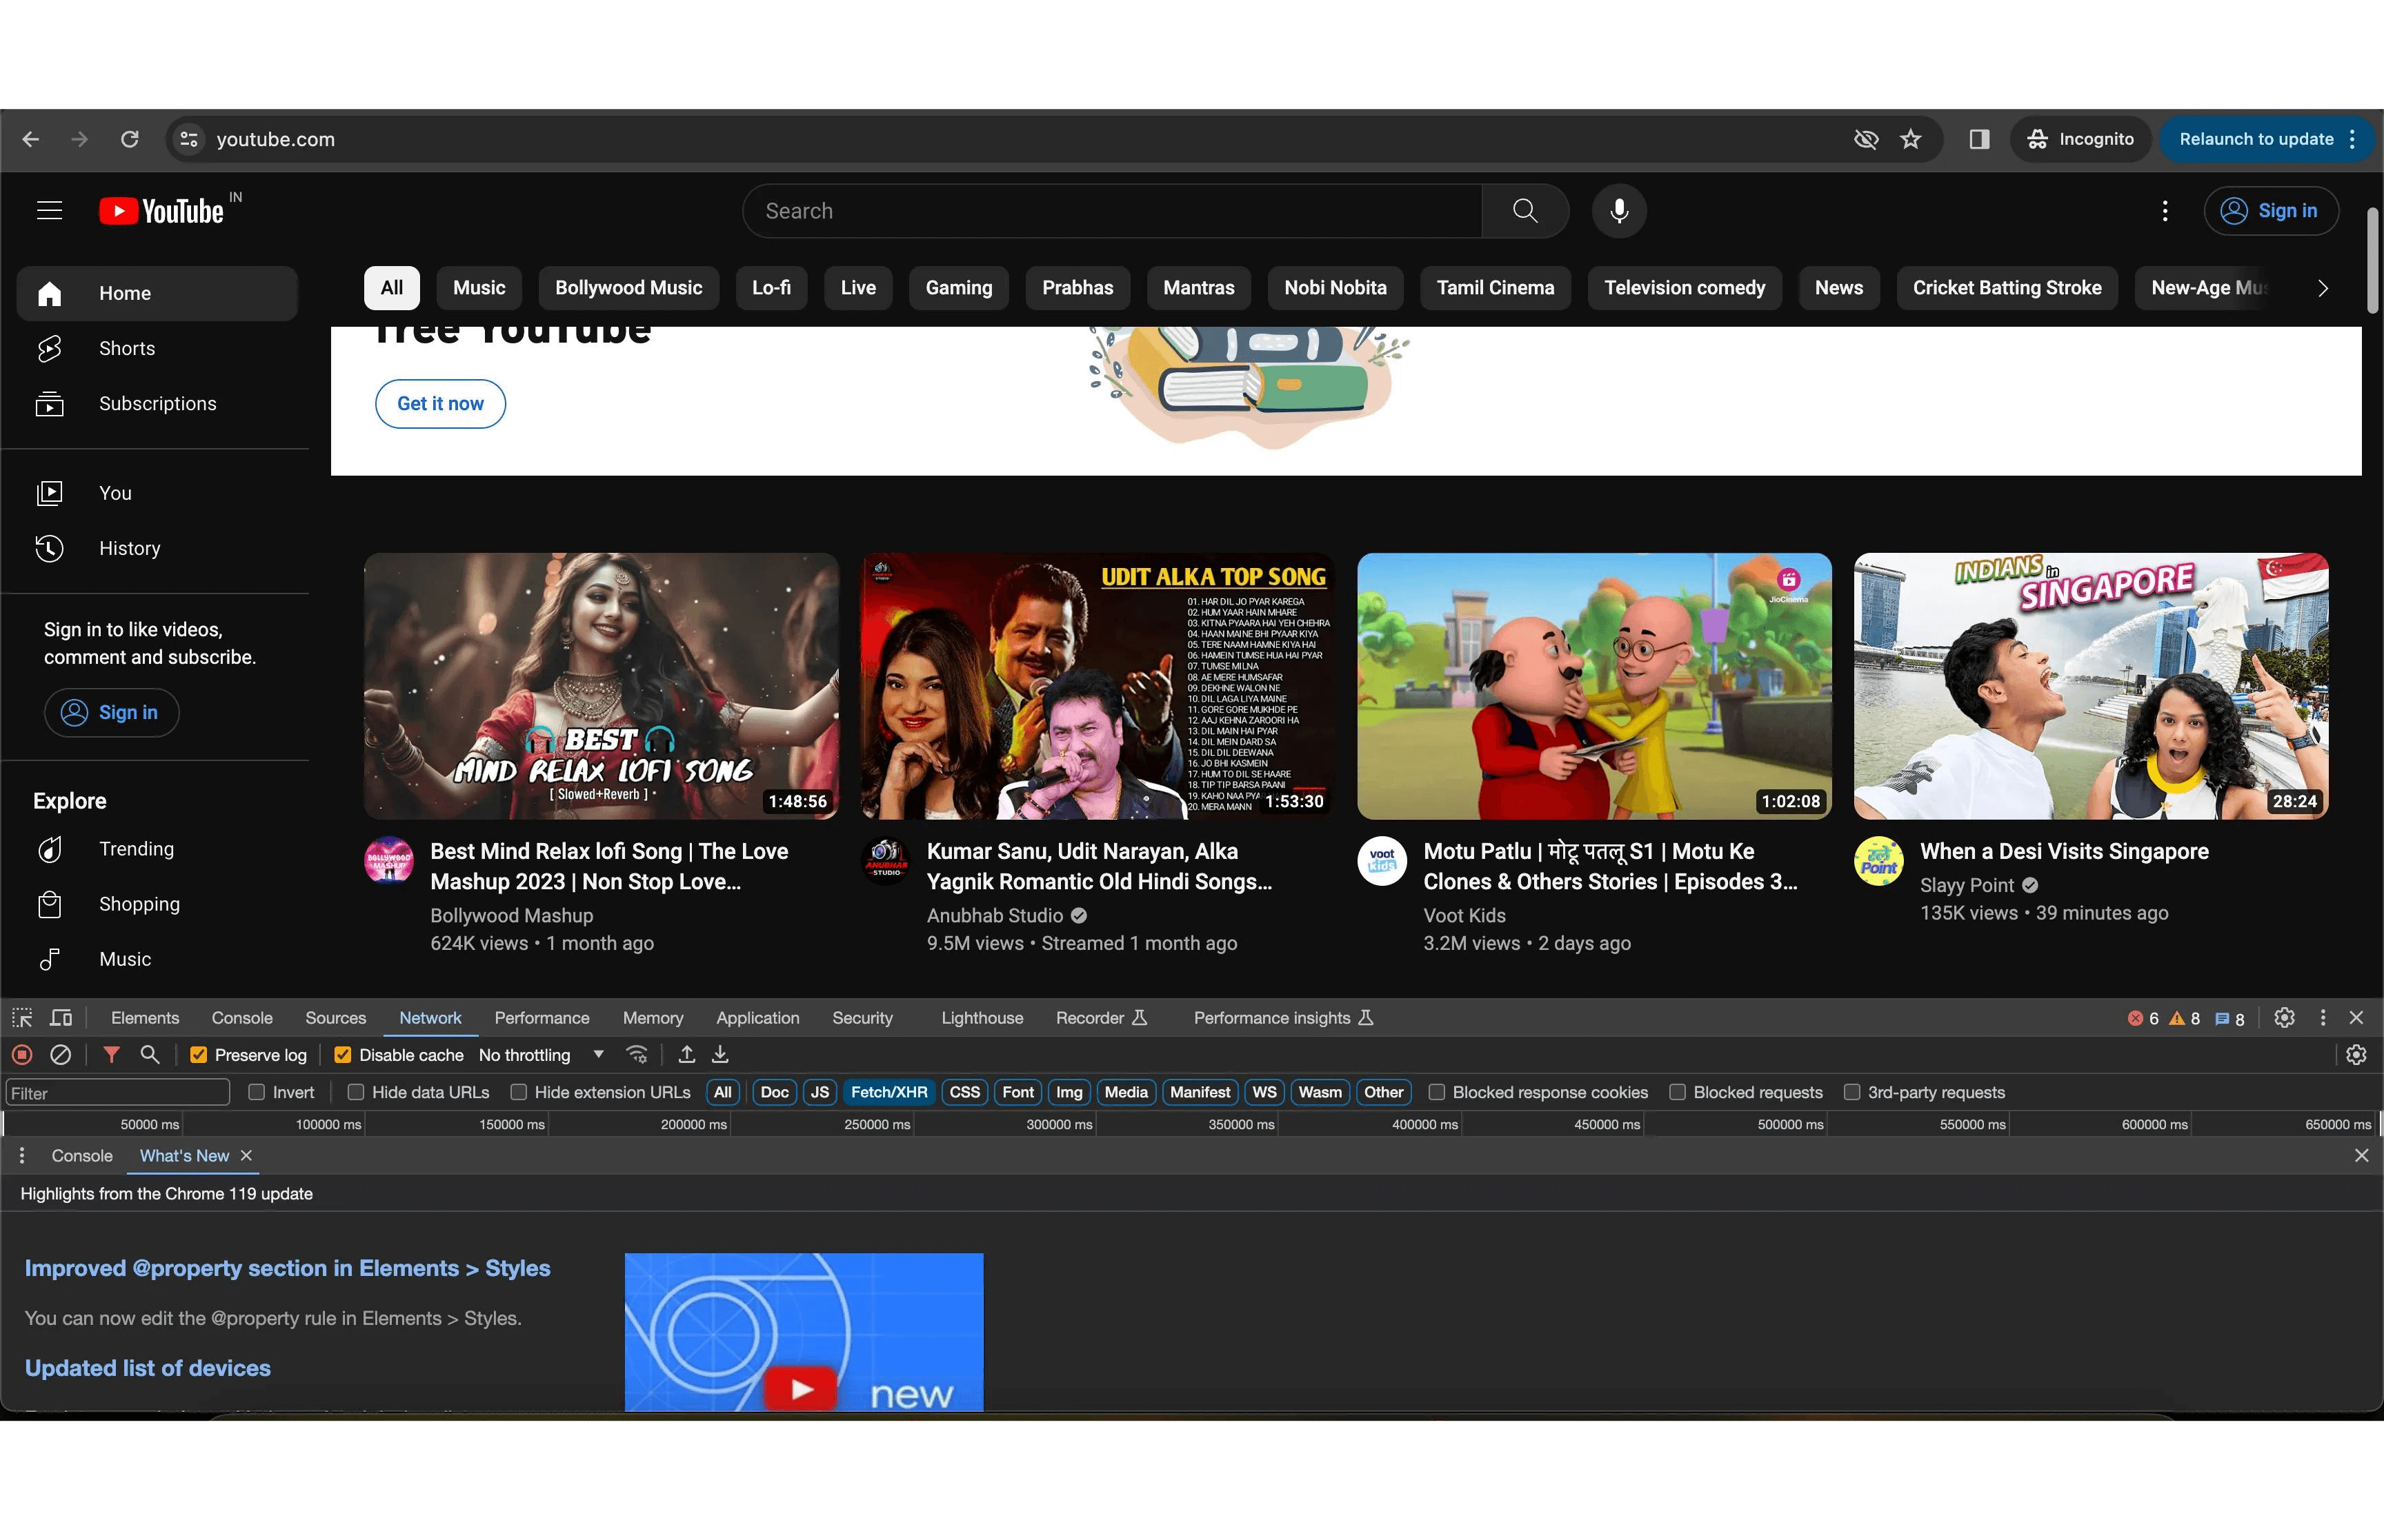This screenshot has height=1540, width=2384.
Task: Reload the page
Action: tap(130, 139)
